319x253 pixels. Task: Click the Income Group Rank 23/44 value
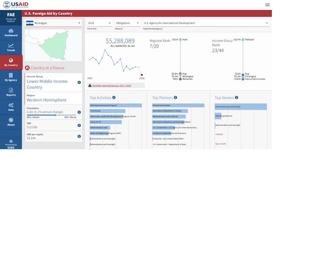point(218,51)
